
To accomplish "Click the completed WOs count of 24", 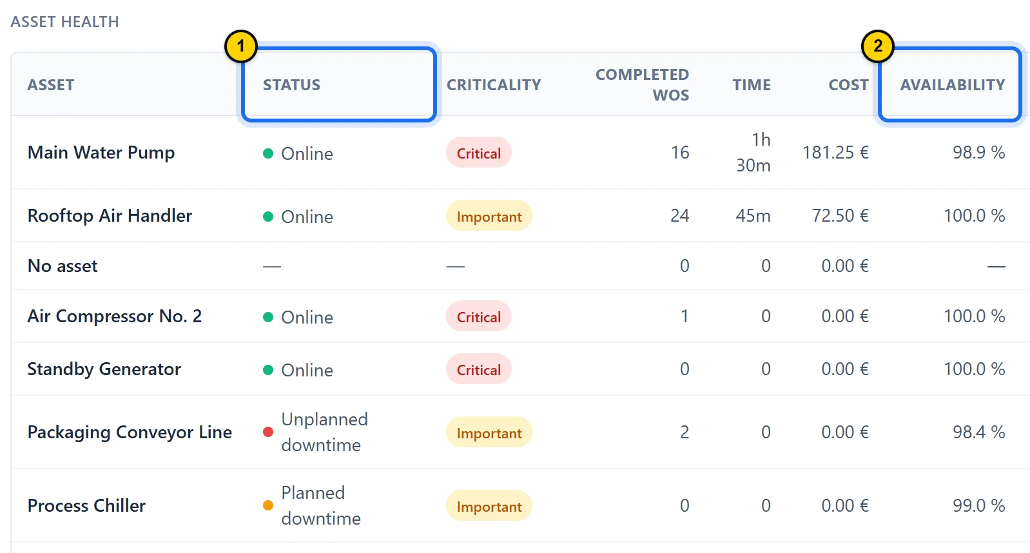I will point(680,216).
